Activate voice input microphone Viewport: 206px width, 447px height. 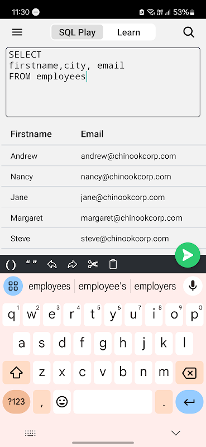pyautogui.click(x=193, y=286)
